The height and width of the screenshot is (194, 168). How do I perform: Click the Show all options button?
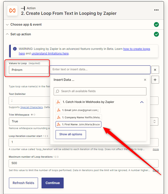click(x=71, y=134)
